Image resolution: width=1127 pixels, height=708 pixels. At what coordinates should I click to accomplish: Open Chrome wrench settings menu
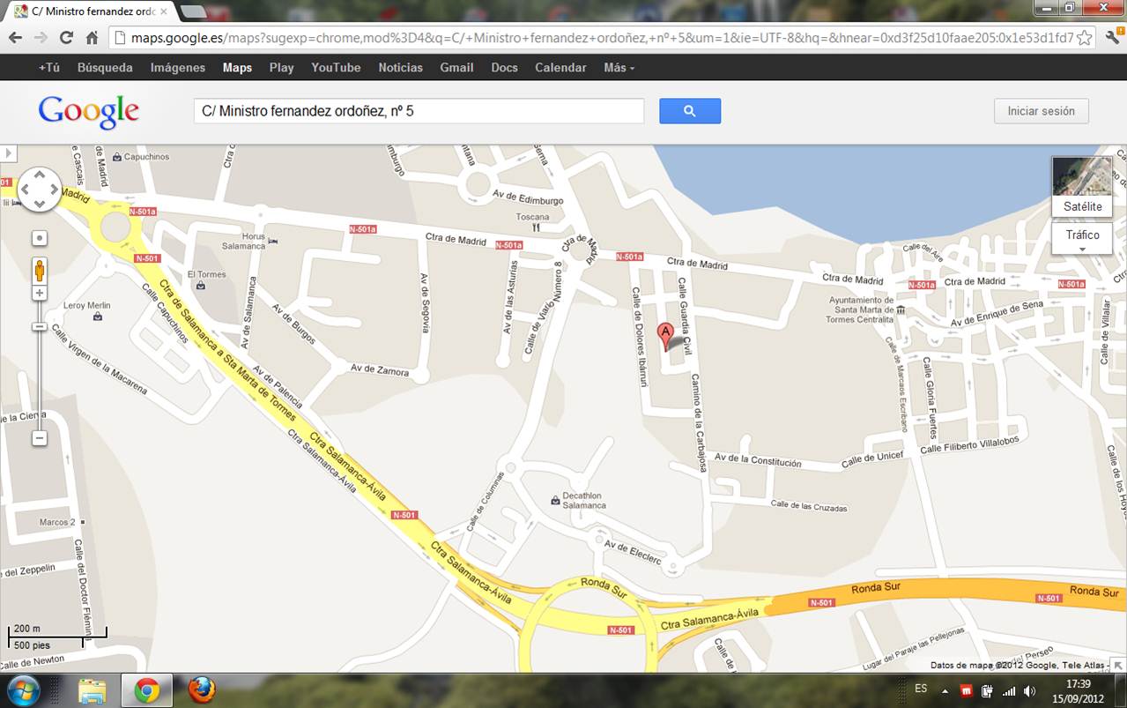[1113, 38]
